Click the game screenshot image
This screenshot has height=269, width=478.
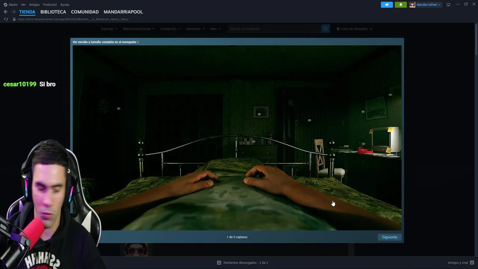[x=237, y=138]
